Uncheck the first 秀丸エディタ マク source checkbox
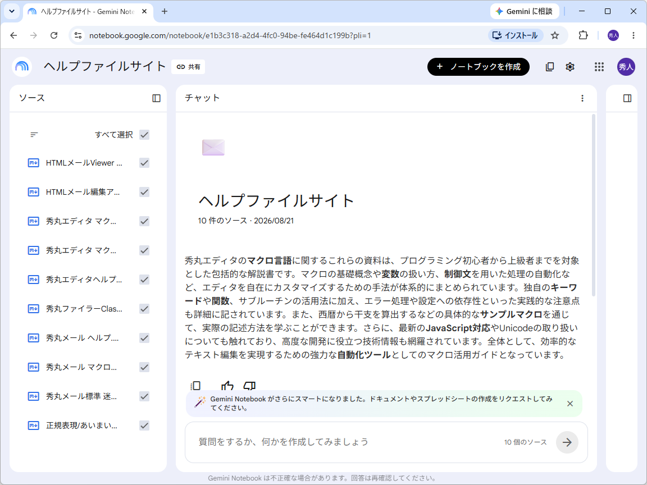The height and width of the screenshot is (485, 647). pyautogui.click(x=144, y=221)
